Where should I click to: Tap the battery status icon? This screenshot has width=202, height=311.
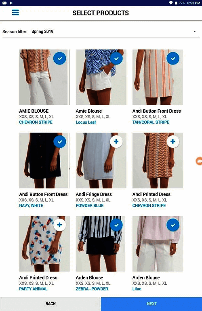coord(176,3)
